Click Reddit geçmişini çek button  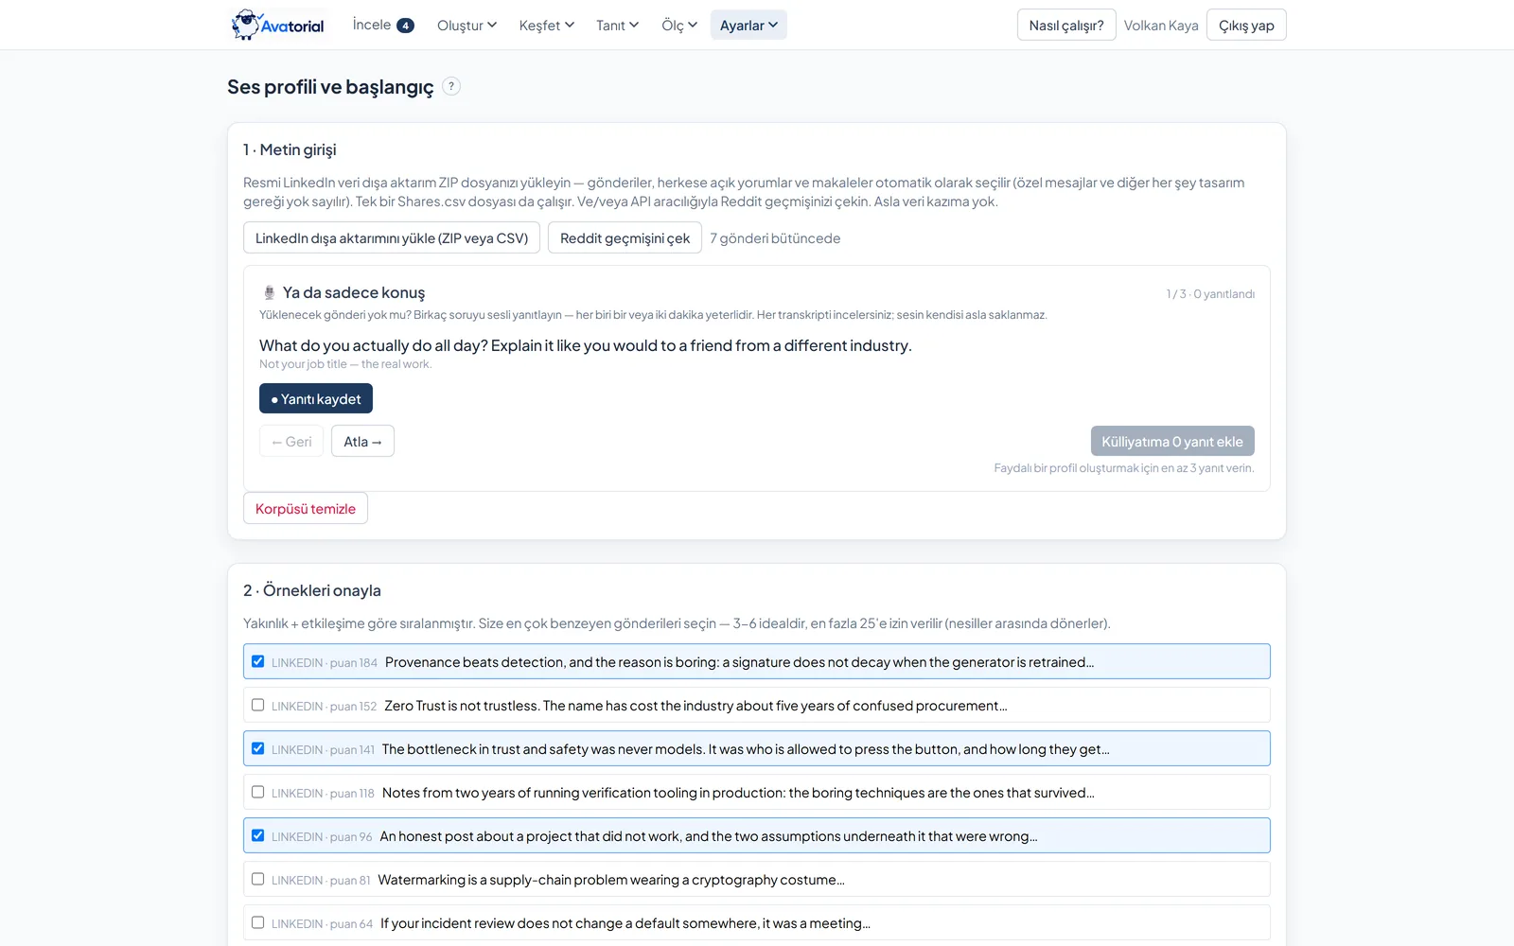click(x=625, y=237)
